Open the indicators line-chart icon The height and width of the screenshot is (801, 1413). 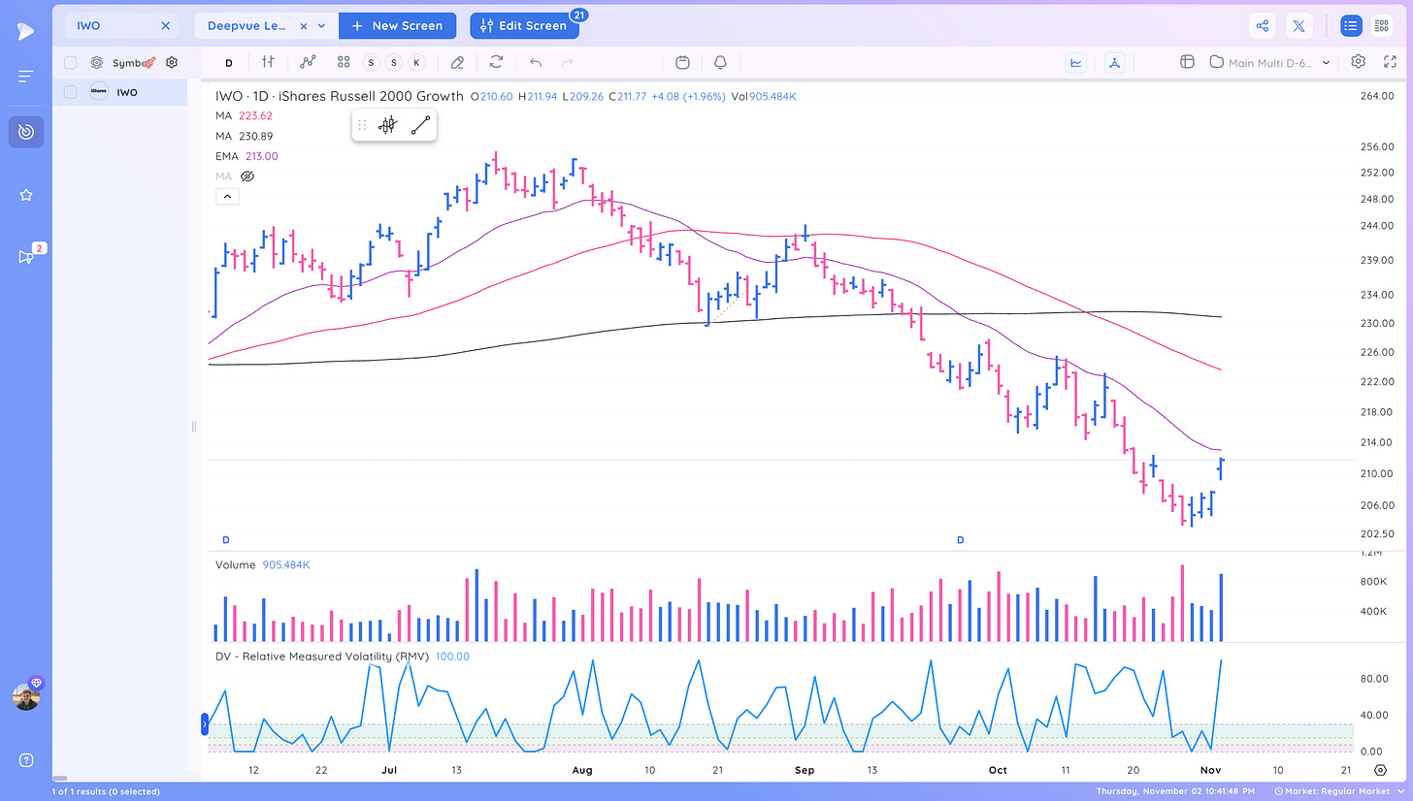(x=309, y=62)
